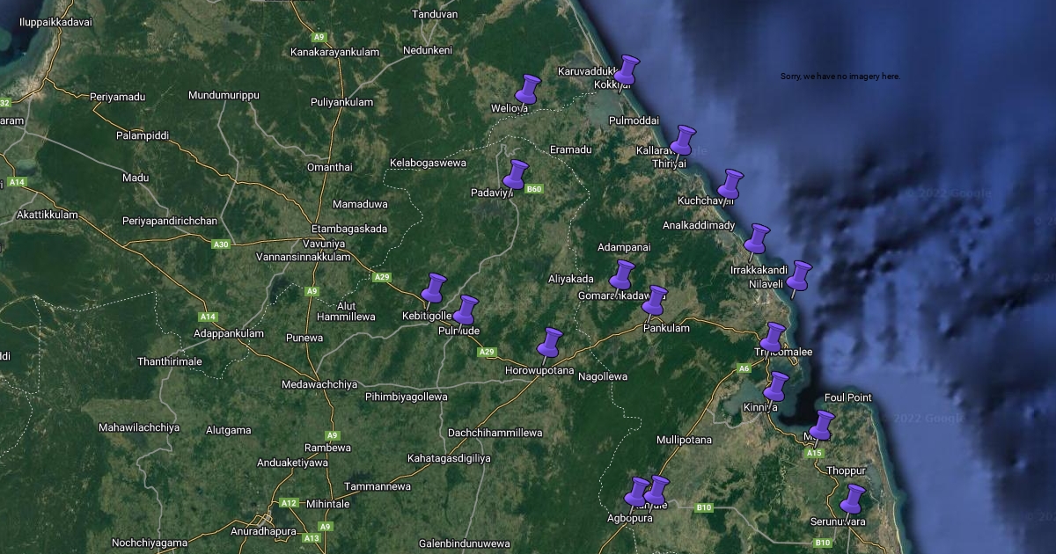Open the Horowupotana pin marker
1056x554 pixels.
tap(550, 342)
